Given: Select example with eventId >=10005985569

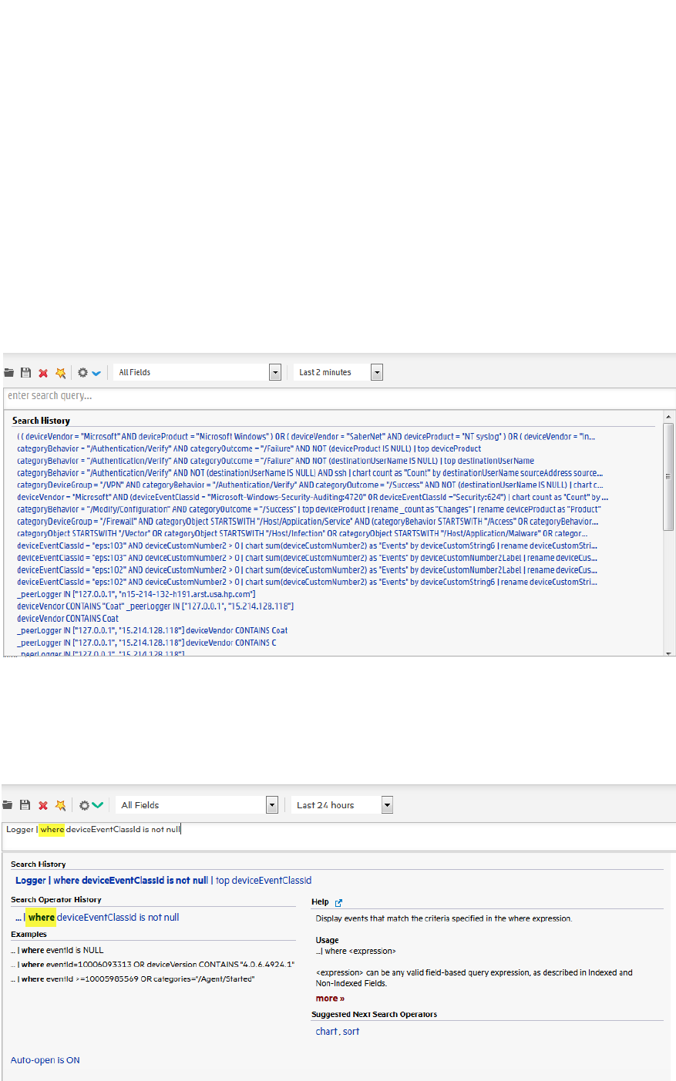Looking at the screenshot, I should [133, 979].
